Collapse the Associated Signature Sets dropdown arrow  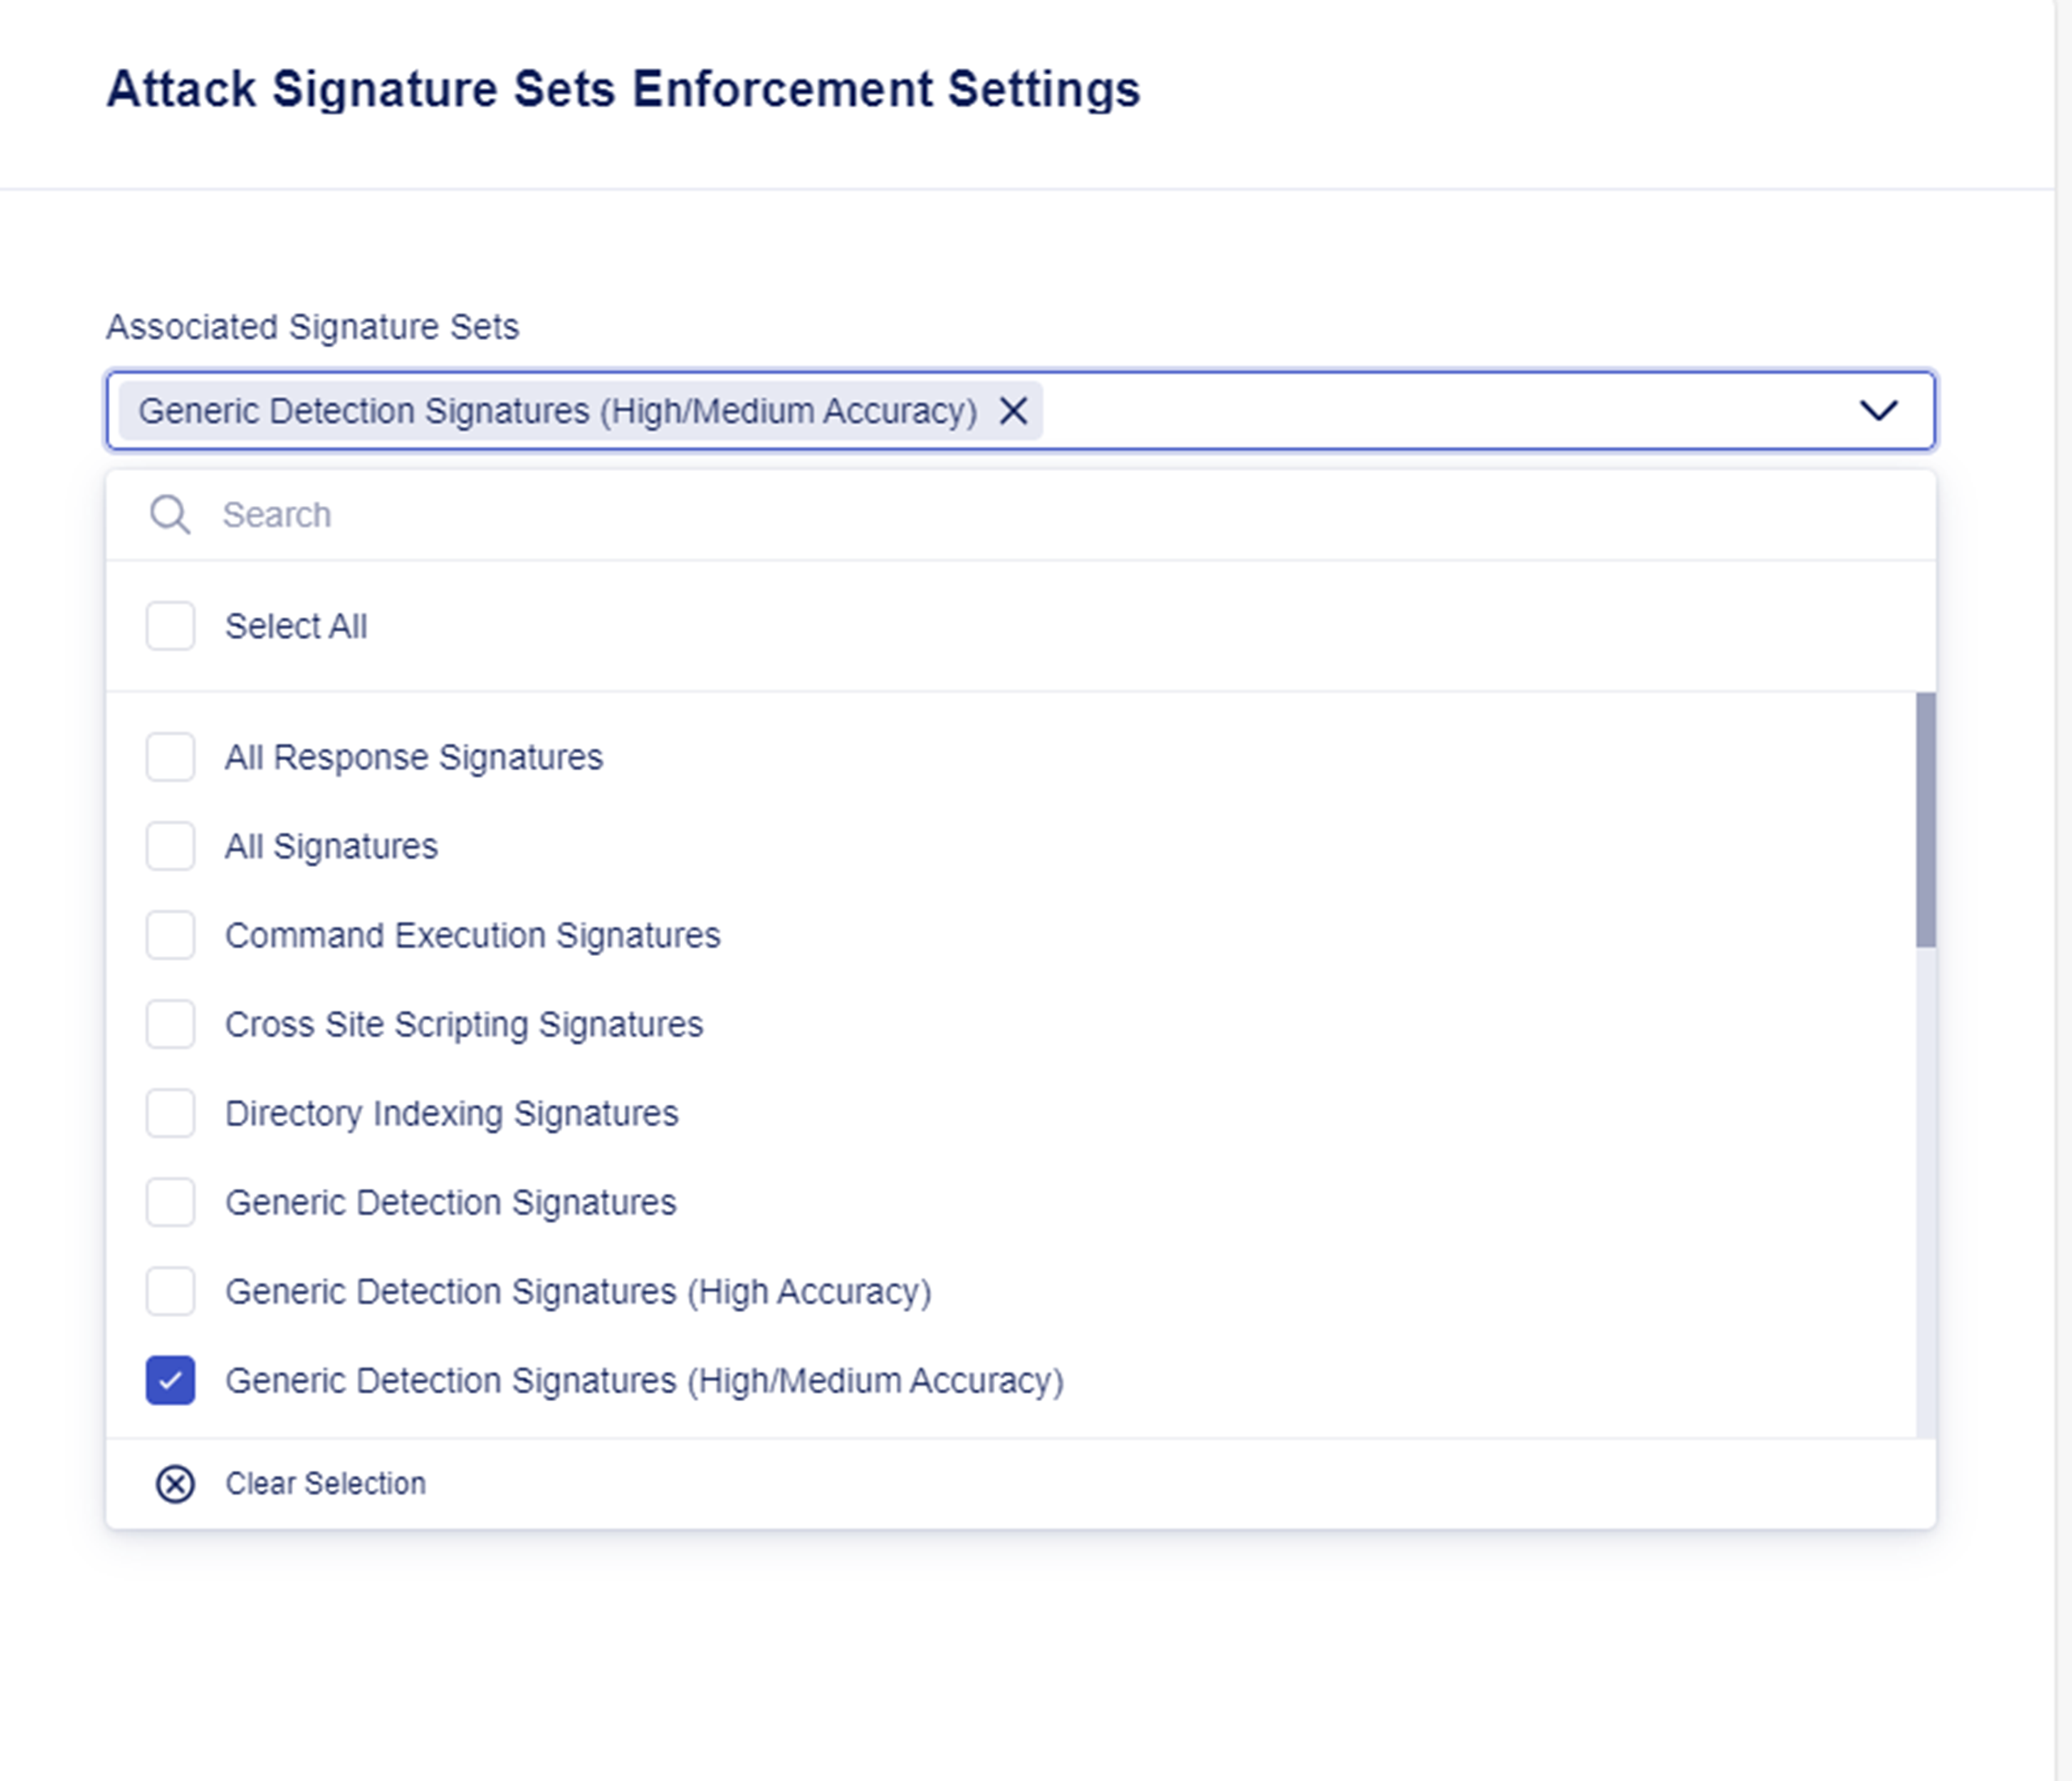point(1878,411)
